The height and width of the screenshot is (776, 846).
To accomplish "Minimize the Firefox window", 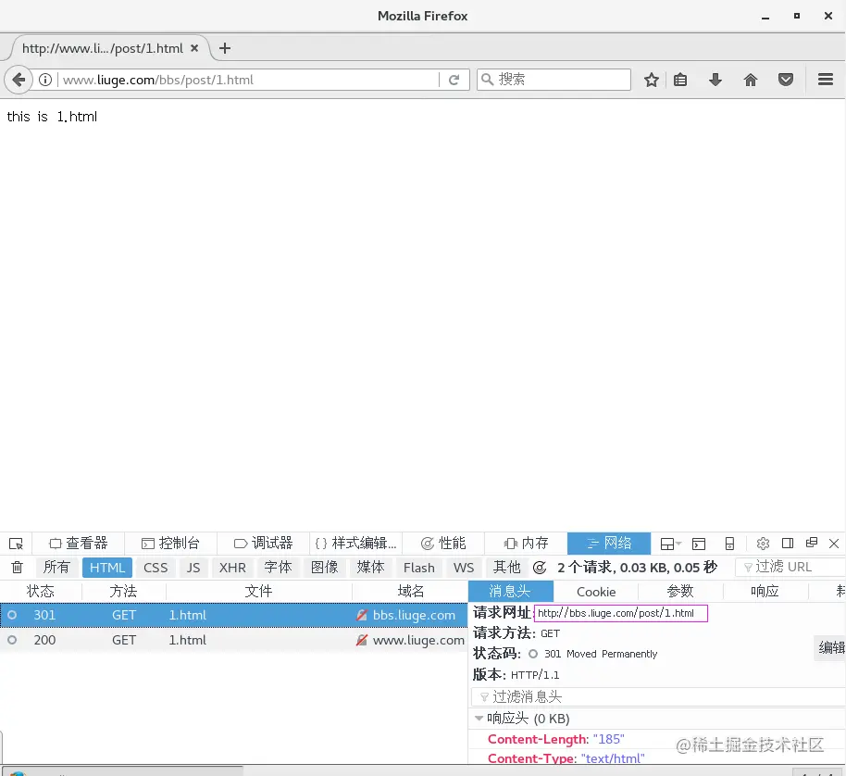I will coord(765,16).
